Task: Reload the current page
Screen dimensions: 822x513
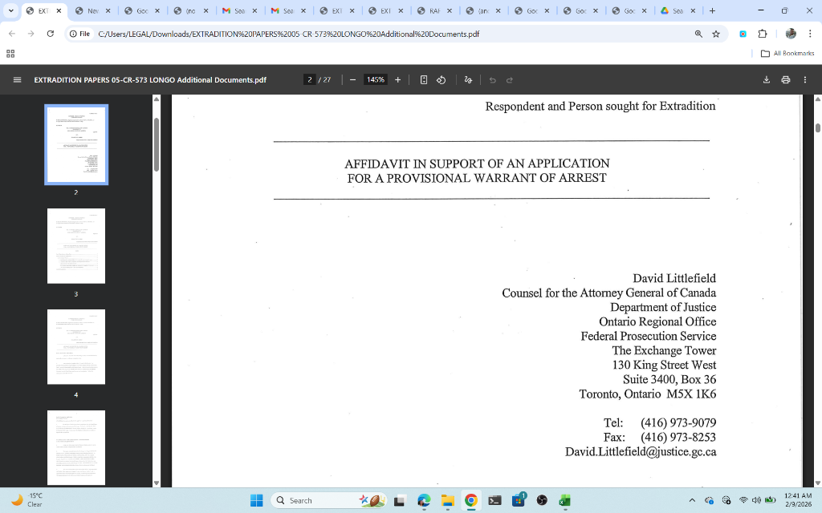Action: [51, 34]
